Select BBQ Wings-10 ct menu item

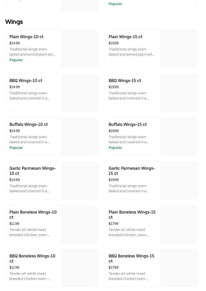[x=26, y=81]
